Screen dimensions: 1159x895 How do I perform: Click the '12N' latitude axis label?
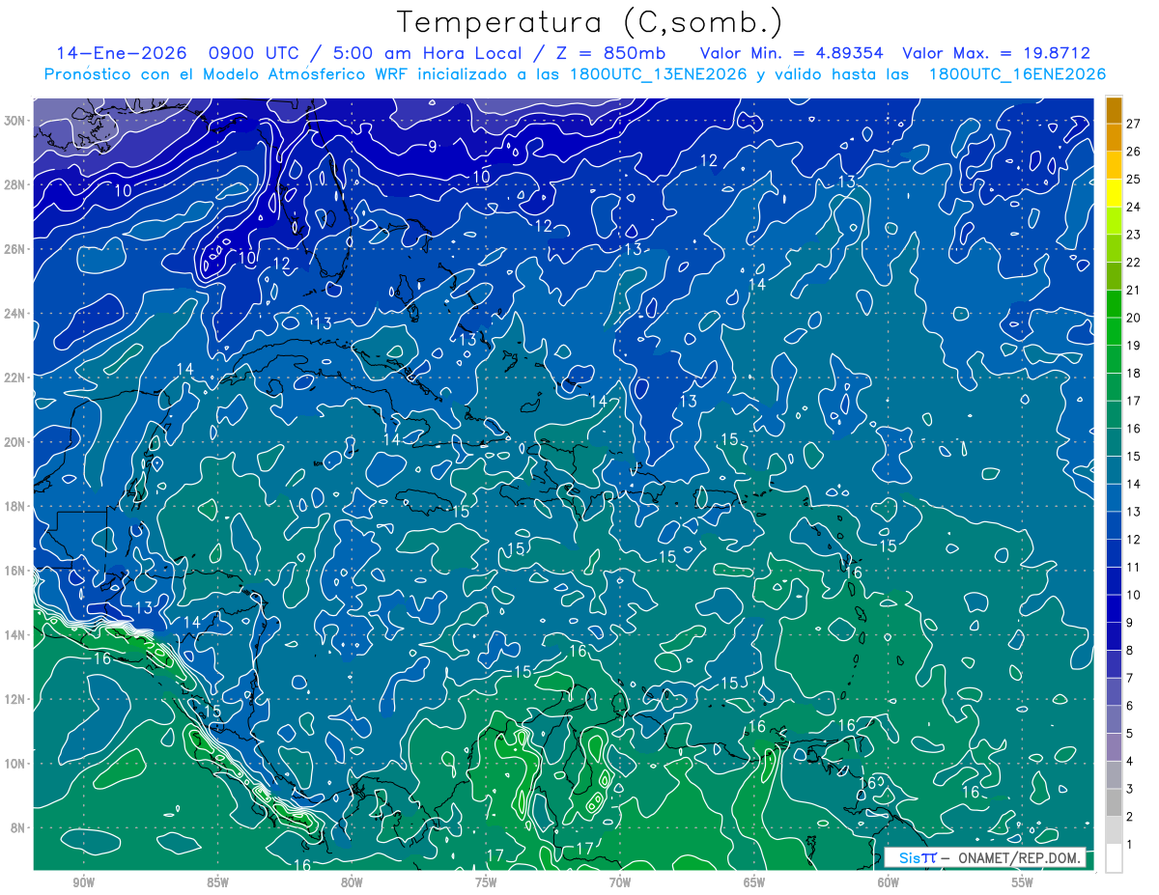[x=16, y=699]
